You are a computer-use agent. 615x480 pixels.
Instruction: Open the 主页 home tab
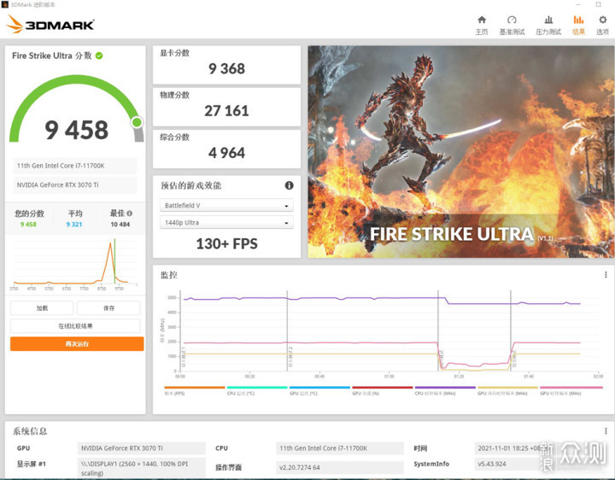click(482, 26)
